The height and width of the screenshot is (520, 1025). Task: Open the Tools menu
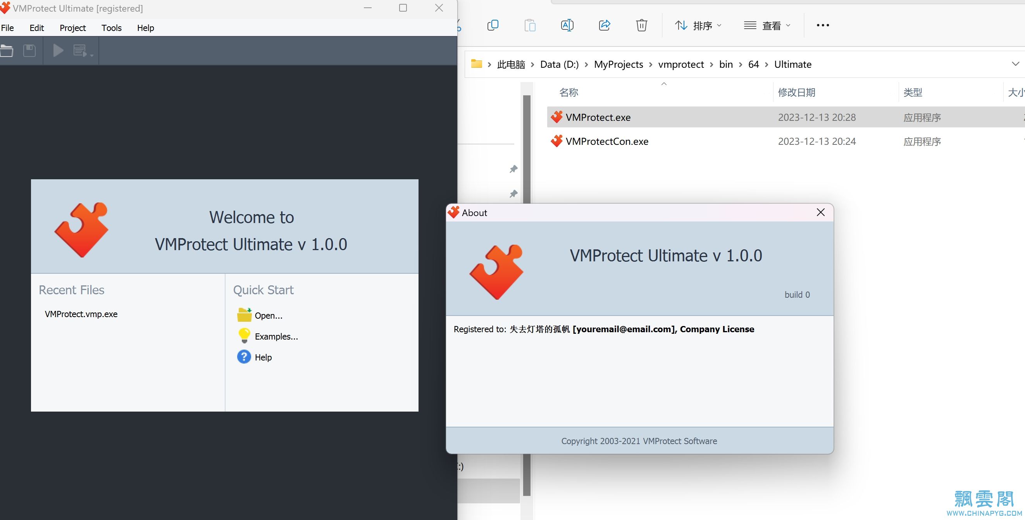[x=112, y=28]
